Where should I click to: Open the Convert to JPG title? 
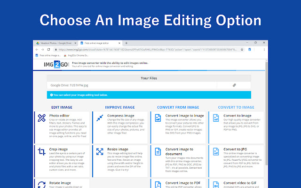pyautogui.click(x=235, y=149)
